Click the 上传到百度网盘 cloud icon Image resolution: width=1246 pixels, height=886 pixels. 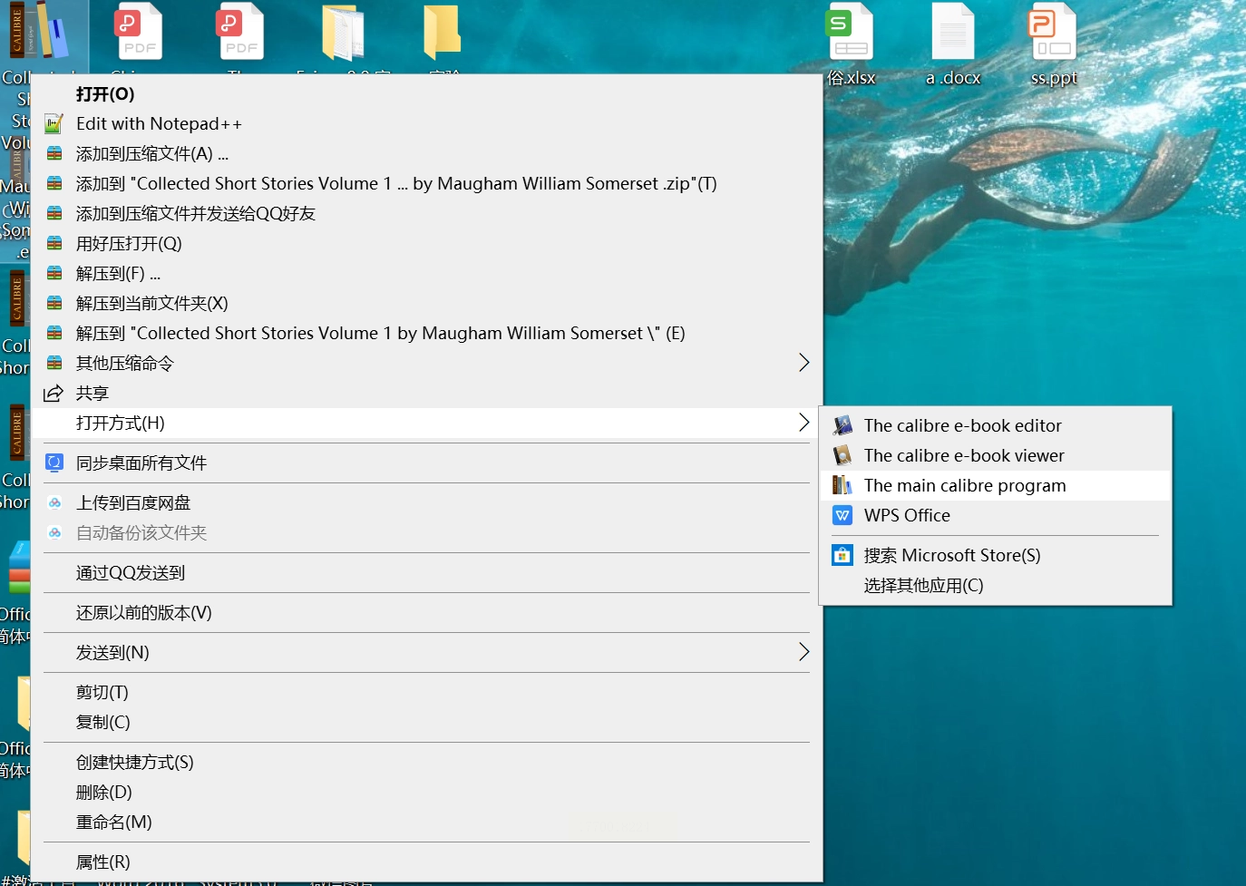pos(54,502)
